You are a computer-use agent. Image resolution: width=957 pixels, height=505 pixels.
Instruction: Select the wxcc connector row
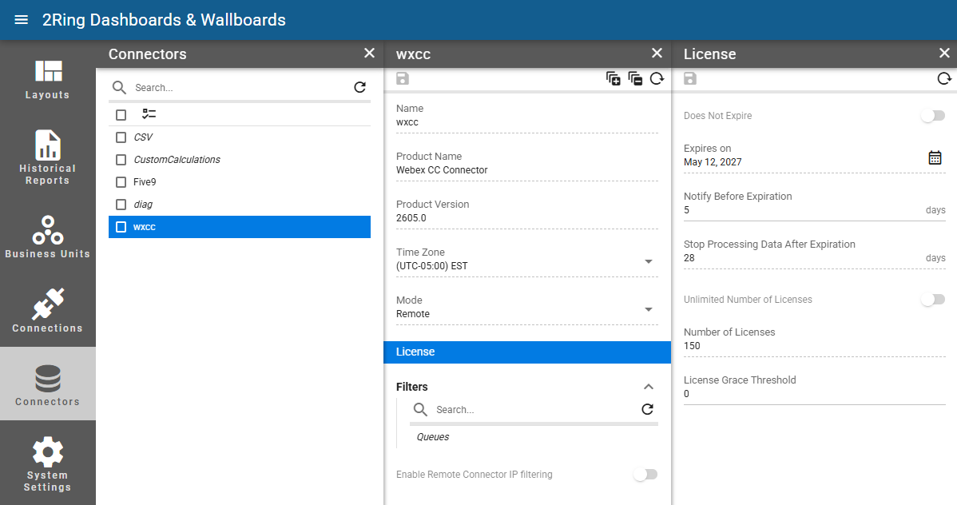(x=240, y=227)
